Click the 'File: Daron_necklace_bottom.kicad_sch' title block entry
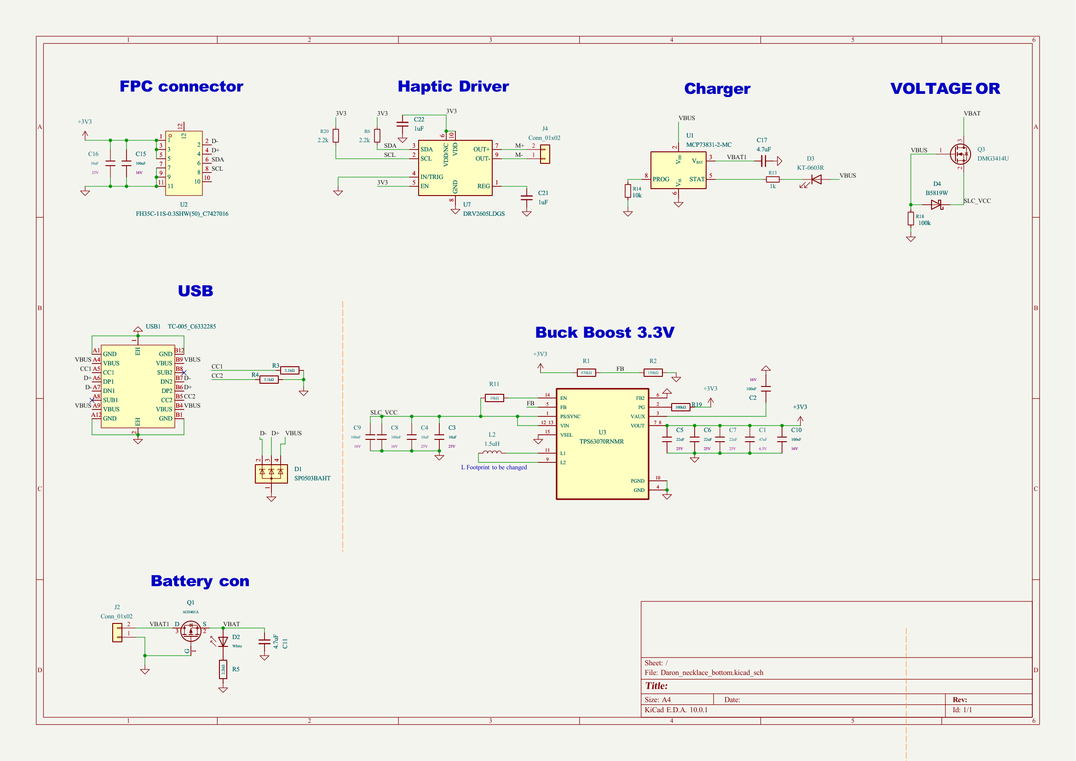 coord(704,673)
